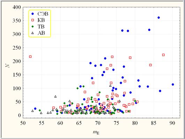Click the ТВ legend label
Viewport: 185px width, 139px height.
tap(41, 26)
